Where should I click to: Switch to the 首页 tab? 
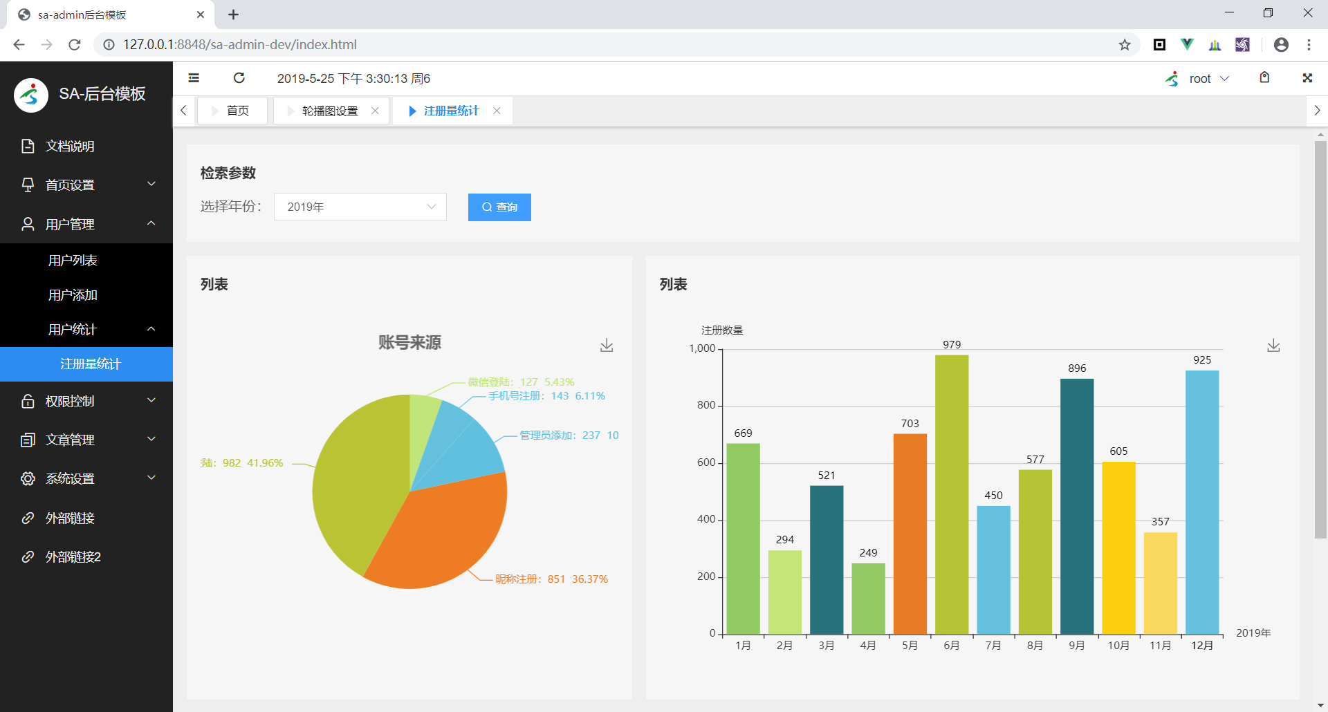(x=232, y=111)
